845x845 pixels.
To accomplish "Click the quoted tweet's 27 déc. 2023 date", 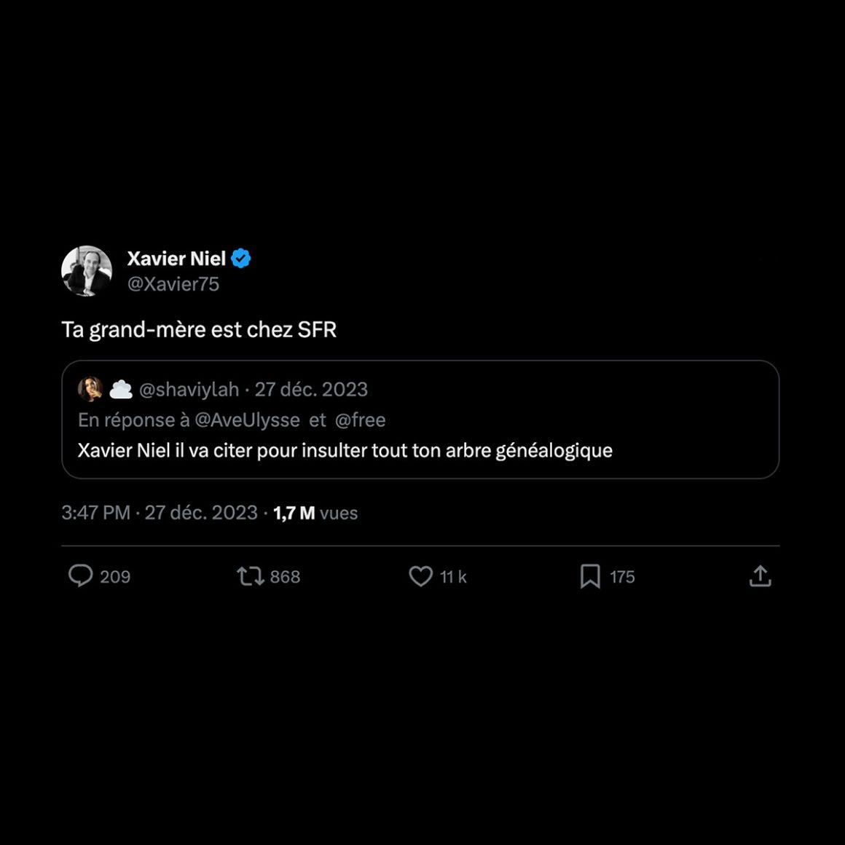I will pyautogui.click(x=311, y=390).
